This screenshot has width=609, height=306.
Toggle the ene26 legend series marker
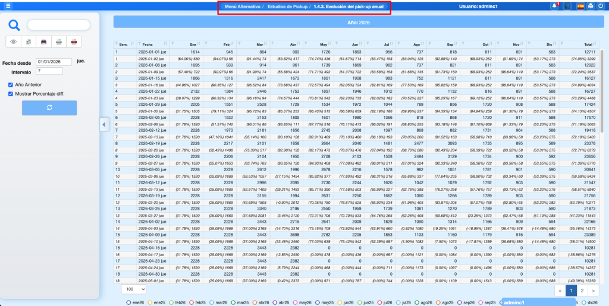(x=129, y=302)
